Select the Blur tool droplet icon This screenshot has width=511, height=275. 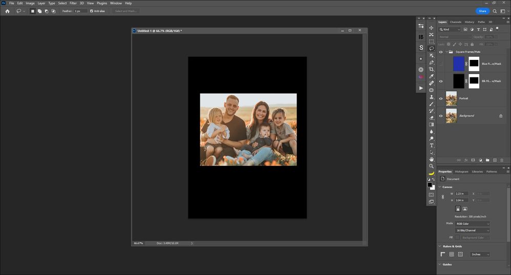pos(431,131)
